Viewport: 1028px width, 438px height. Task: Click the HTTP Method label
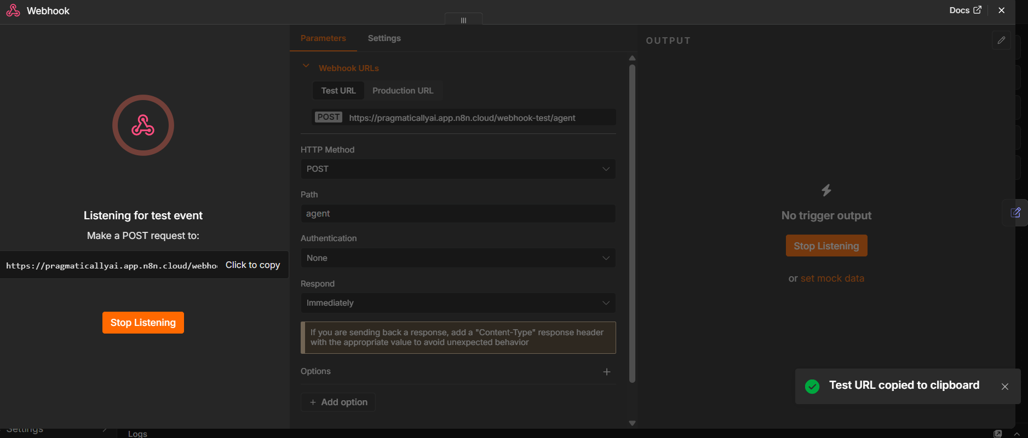pos(328,150)
